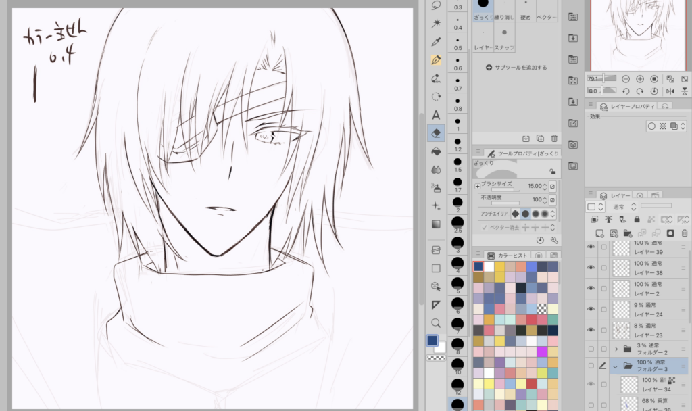Viewport: 692px width, 411px height.
Task: Click サブツールを追加する button
Action: [x=516, y=68]
